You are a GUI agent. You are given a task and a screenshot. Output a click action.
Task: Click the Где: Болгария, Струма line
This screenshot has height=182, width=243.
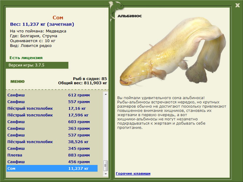pos(34,36)
